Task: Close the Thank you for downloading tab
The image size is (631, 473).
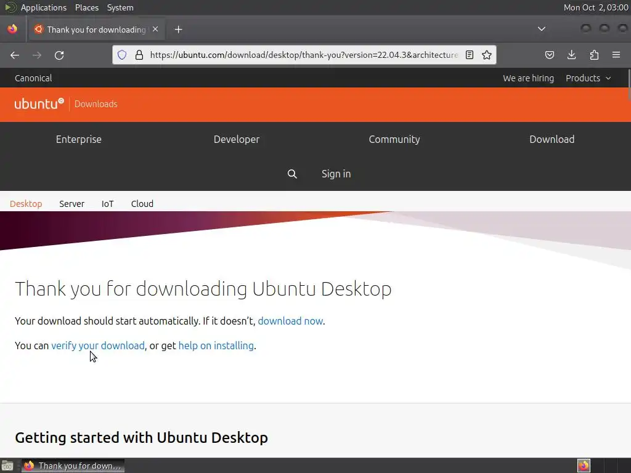Action: pos(155,30)
